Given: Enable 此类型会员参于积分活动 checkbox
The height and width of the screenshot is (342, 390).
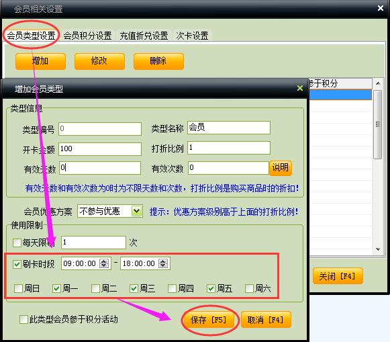Looking at the screenshot, I should (x=23, y=319).
